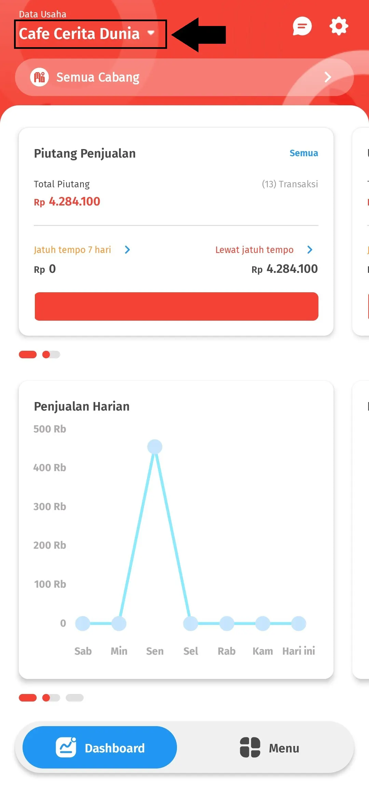Tap the Hari ini data point on the chart
This screenshot has height=788, width=369.
click(298, 623)
